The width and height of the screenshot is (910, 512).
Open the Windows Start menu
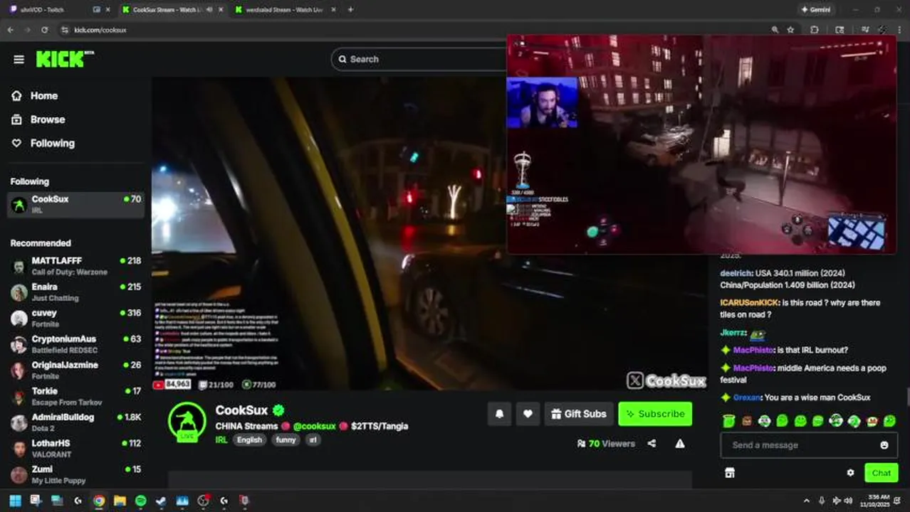[15, 501]
